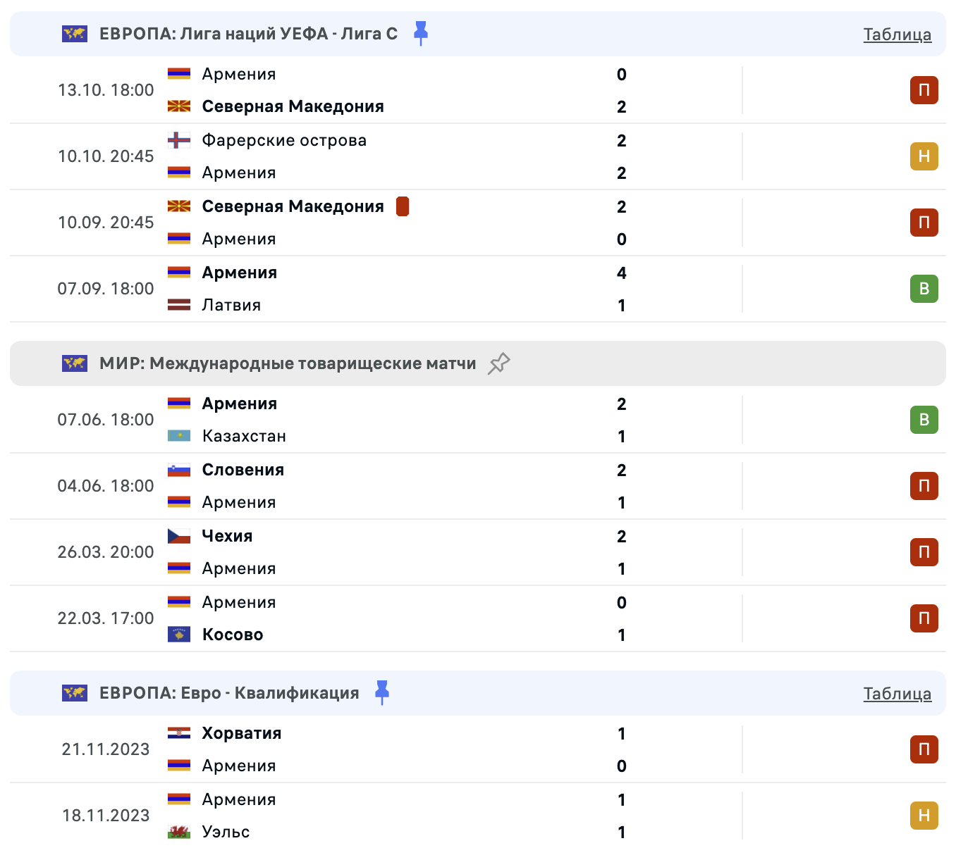Pin the international friendlies section

(498, 363)
